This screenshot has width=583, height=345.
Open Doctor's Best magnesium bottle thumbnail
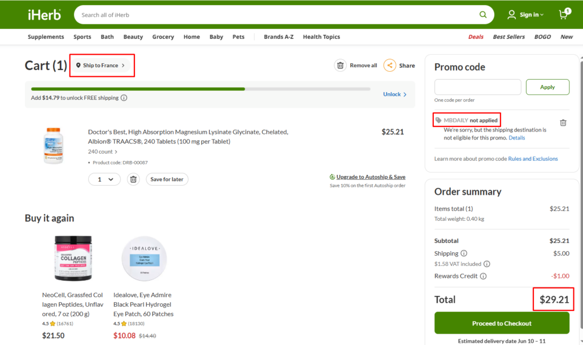click(53, 145)
